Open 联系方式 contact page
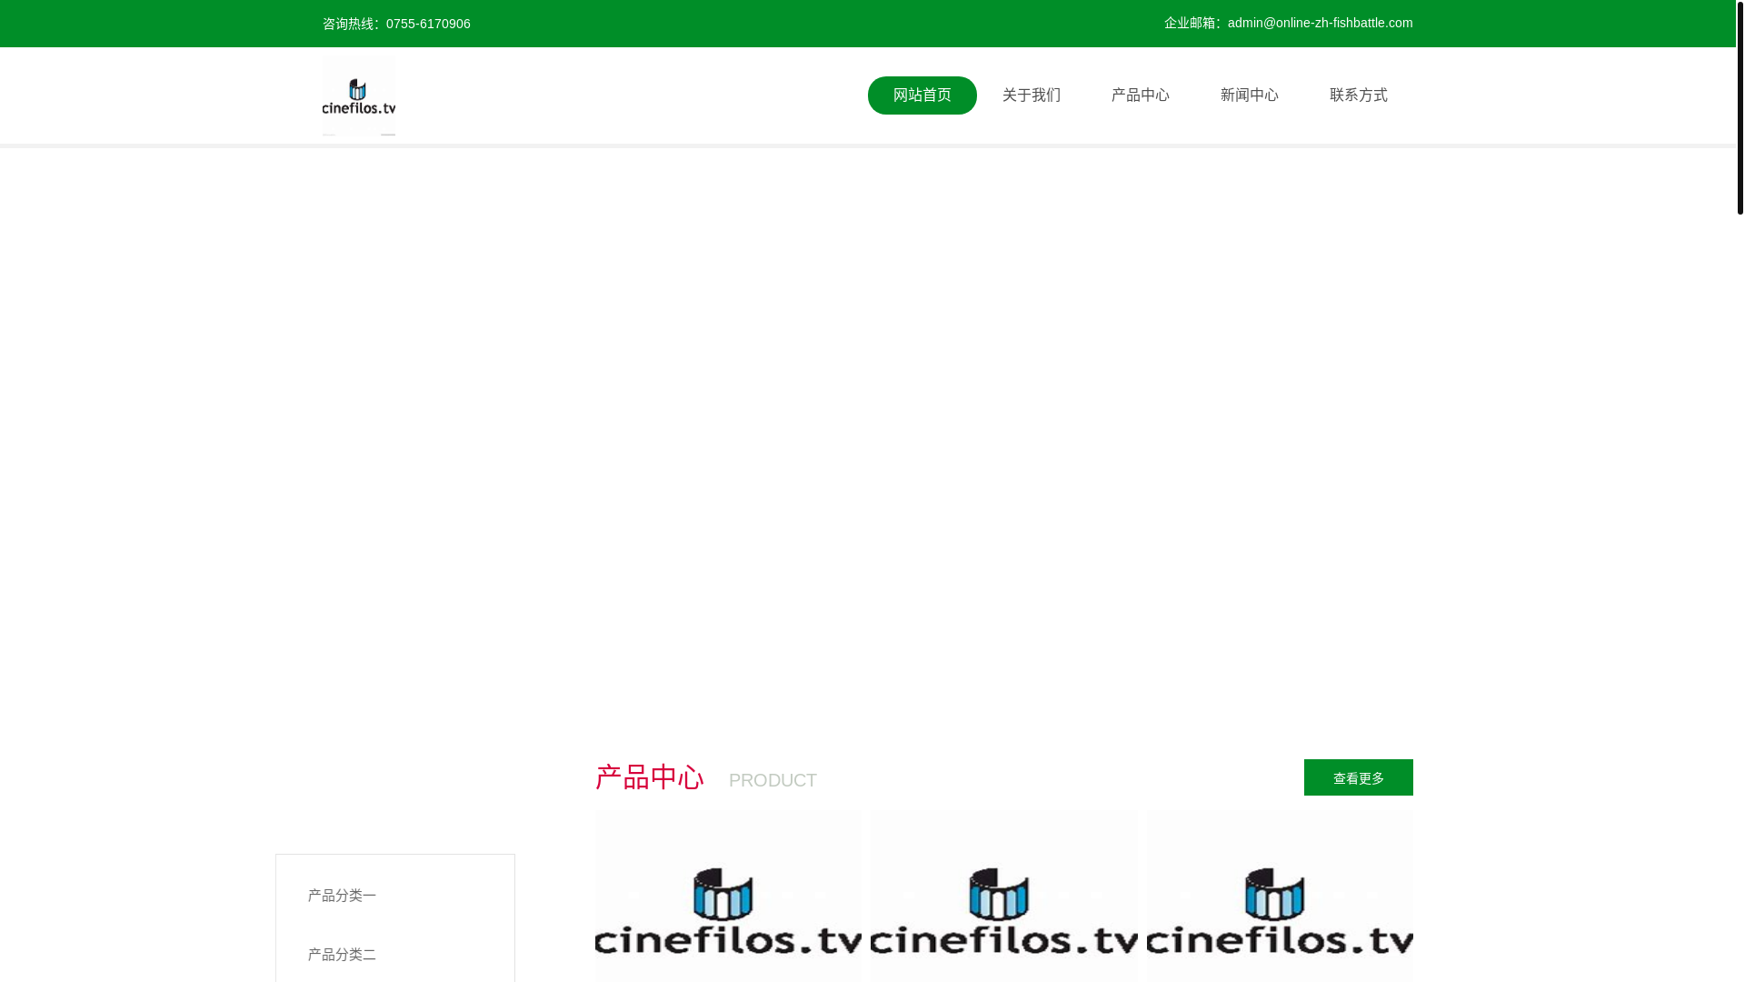 [x=1359, y=95]
